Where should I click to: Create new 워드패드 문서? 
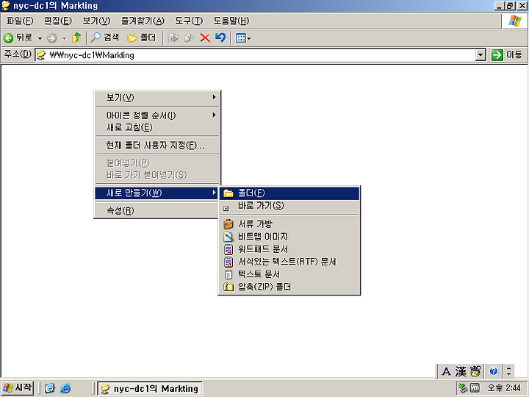tap(289, 249)
